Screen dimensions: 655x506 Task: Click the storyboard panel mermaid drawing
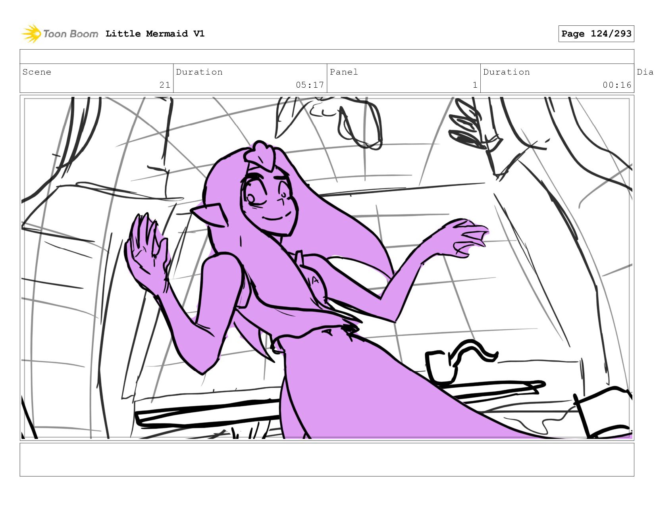(327, 268)
